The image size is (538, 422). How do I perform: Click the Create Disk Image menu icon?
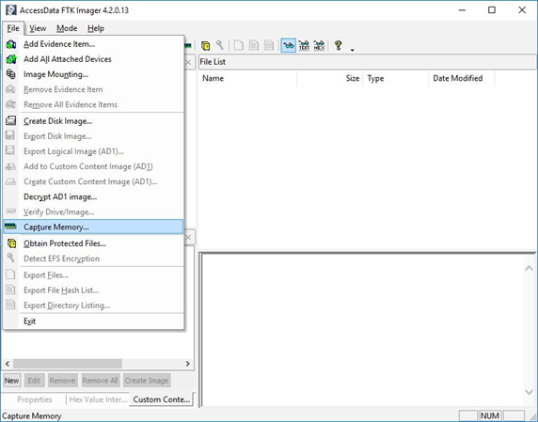pyautogui.click(x=11, y=120)
